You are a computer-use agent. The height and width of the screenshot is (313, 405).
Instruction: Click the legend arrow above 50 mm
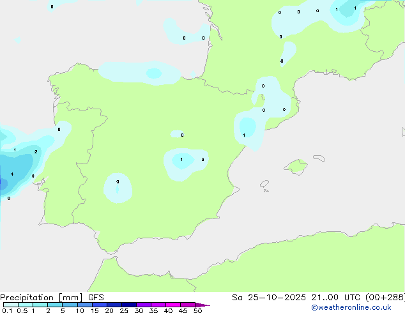pos(202,305)
